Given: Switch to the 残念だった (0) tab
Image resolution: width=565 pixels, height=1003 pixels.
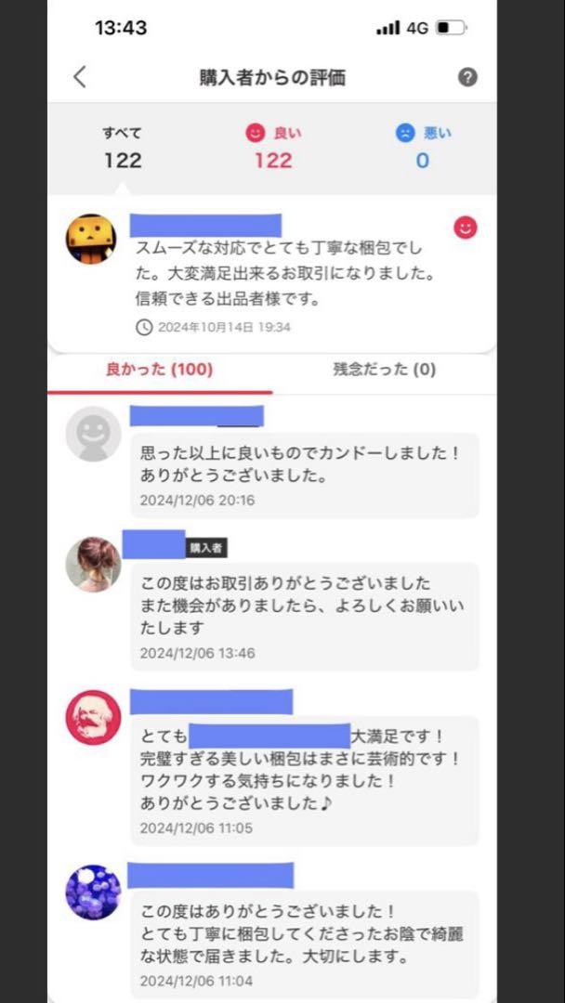Looking at the screenshot, I should 384,370.
